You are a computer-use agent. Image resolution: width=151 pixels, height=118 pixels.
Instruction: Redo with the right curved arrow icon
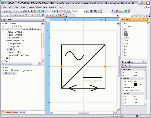[17, 11]
